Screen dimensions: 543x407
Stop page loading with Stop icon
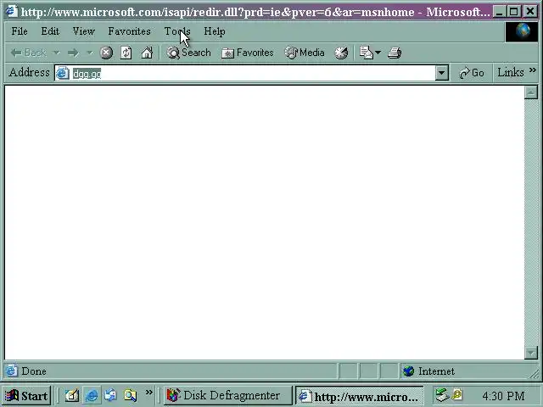106,53
